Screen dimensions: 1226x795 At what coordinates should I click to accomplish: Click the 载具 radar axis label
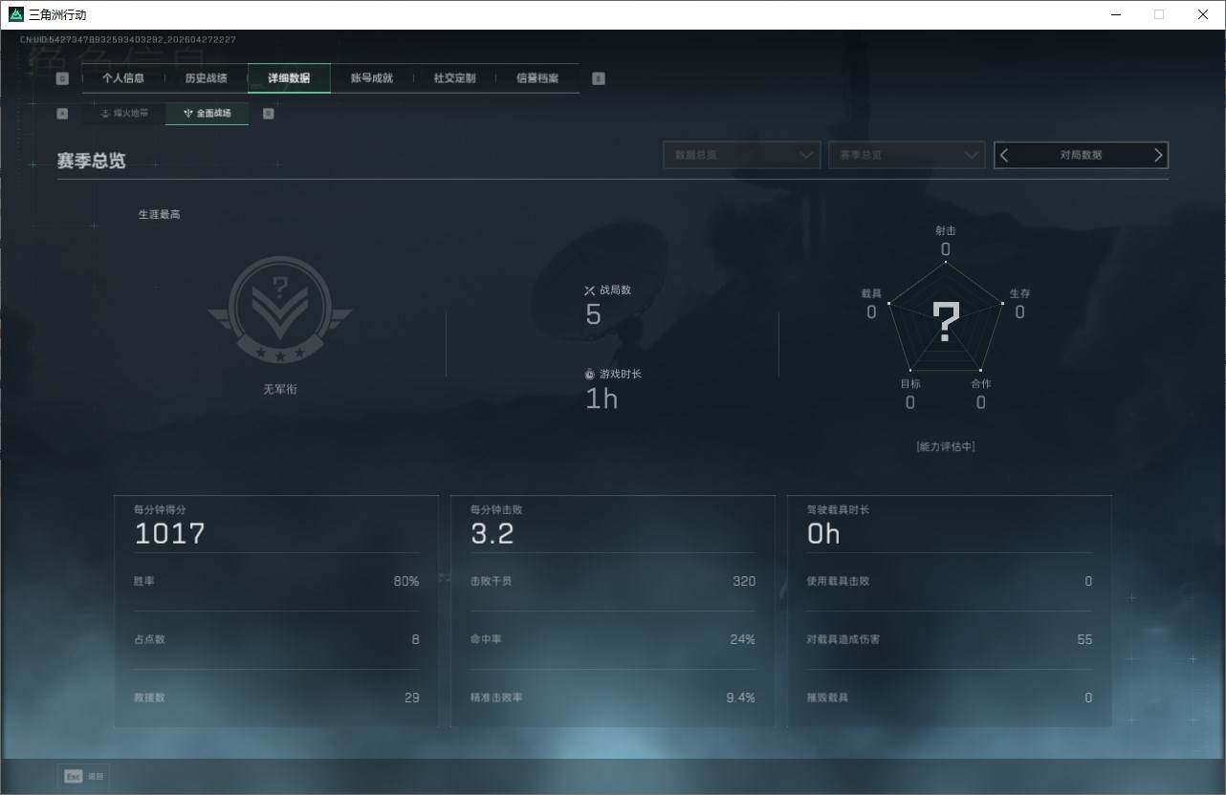point(871,293)
